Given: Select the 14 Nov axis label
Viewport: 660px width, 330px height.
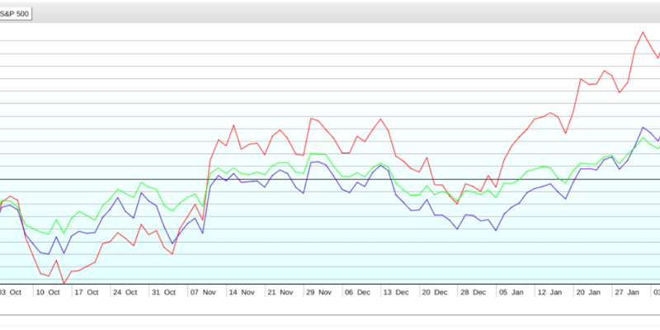Looking at the screenshot, I should coord(241,292).
